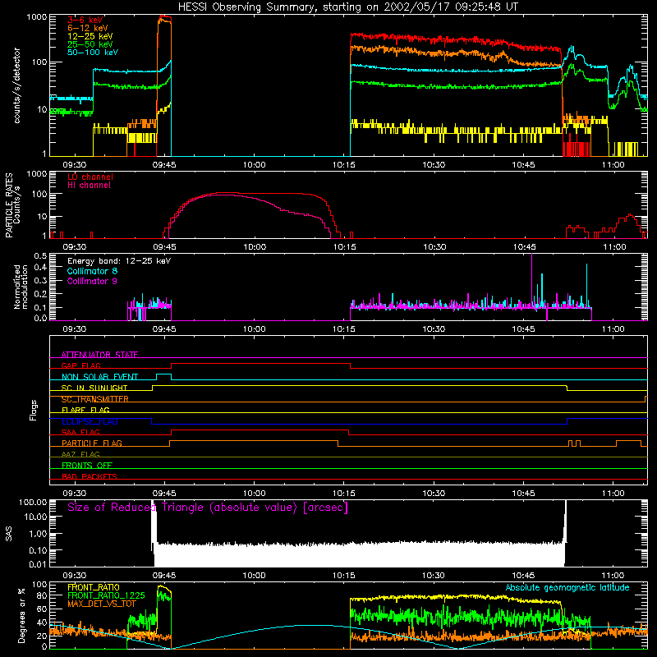Click the 1.00 SAS axis value
657x657 pixels.
pos(38,533)
